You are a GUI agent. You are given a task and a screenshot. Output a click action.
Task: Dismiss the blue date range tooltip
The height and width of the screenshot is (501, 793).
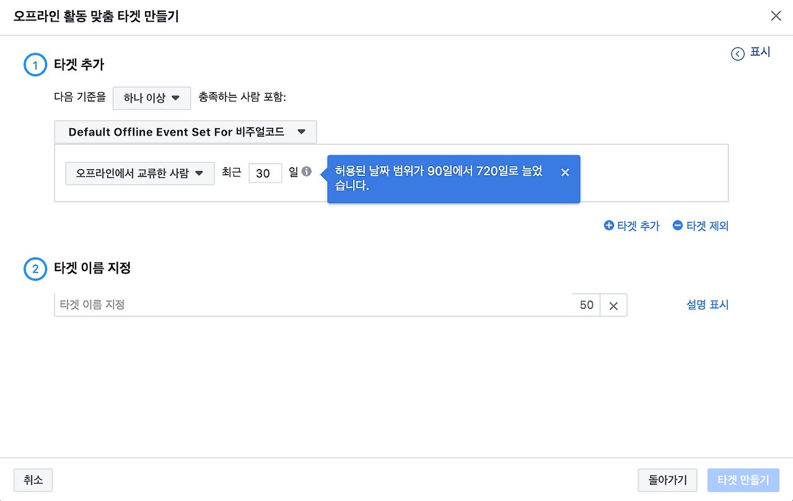564,173
